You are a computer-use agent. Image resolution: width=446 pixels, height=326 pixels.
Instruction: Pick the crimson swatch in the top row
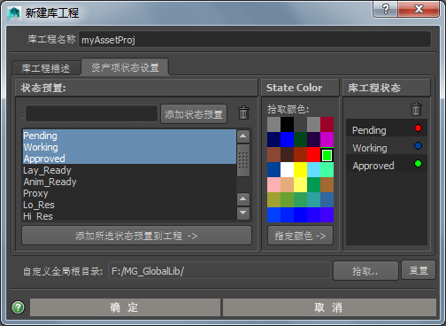tap(327, 124)
